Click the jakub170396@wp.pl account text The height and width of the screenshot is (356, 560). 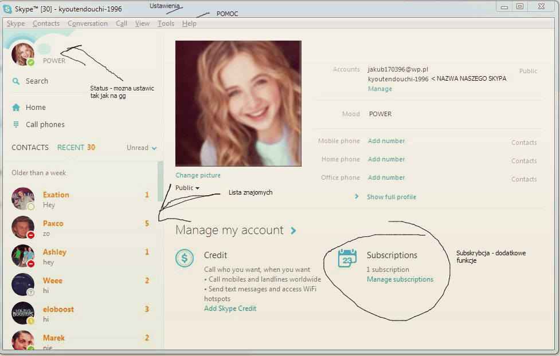click(398, 69)
